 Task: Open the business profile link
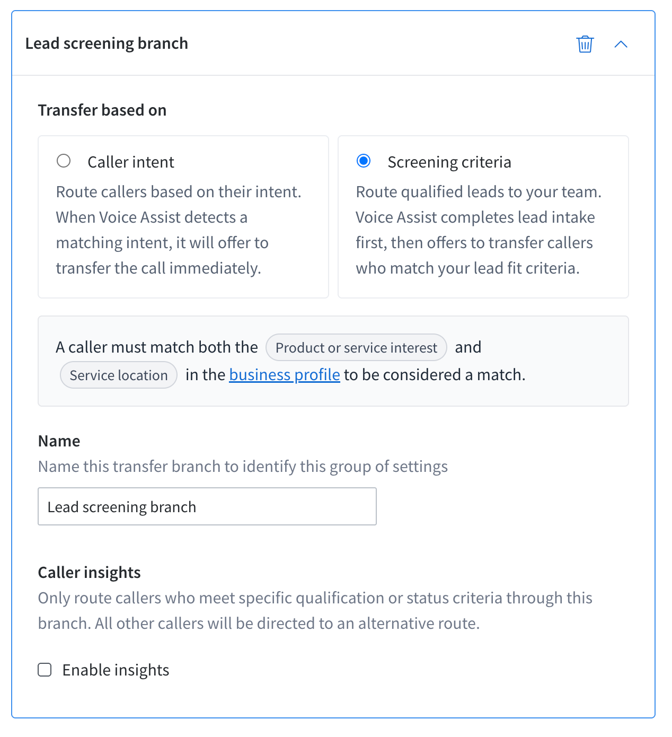coord(285,375)
